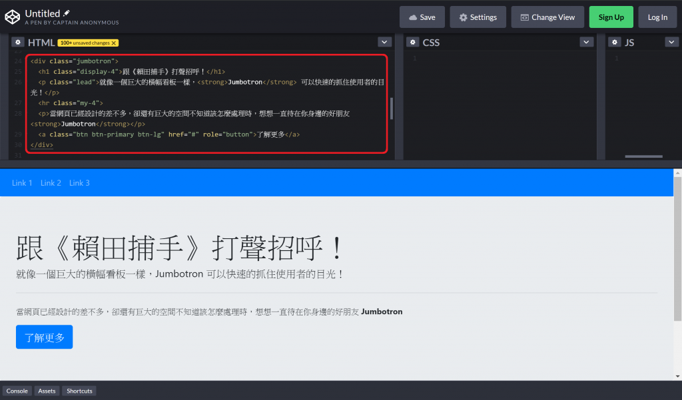This screenshot has height=400, width=682.
Task: Open pen Settings
Action: 478,17
